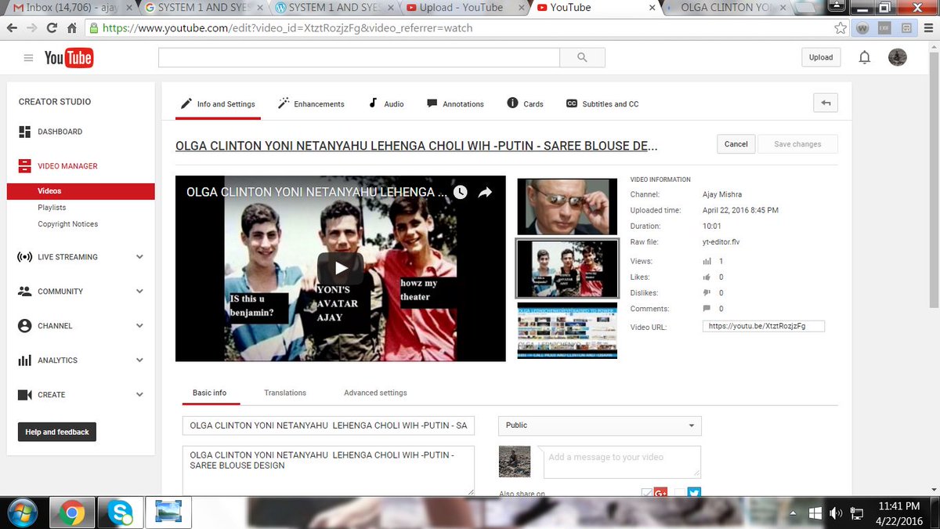Click Help and feedback button
Screen dimensions: 940x529
57,432
